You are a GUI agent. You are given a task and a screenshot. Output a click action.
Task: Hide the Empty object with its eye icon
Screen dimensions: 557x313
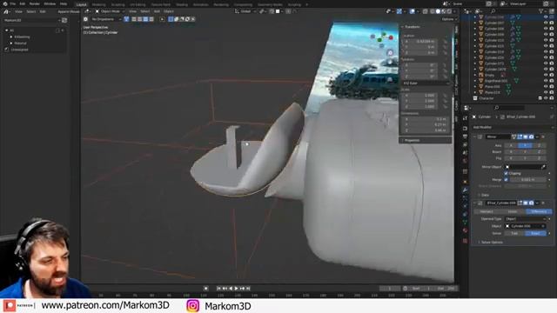click(546, 75)
